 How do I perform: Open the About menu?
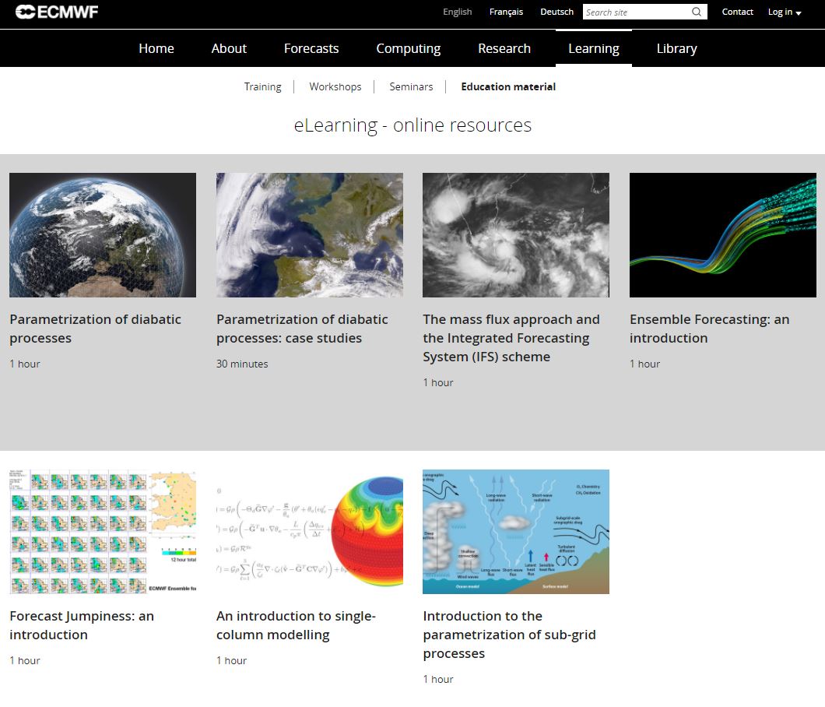229,48
